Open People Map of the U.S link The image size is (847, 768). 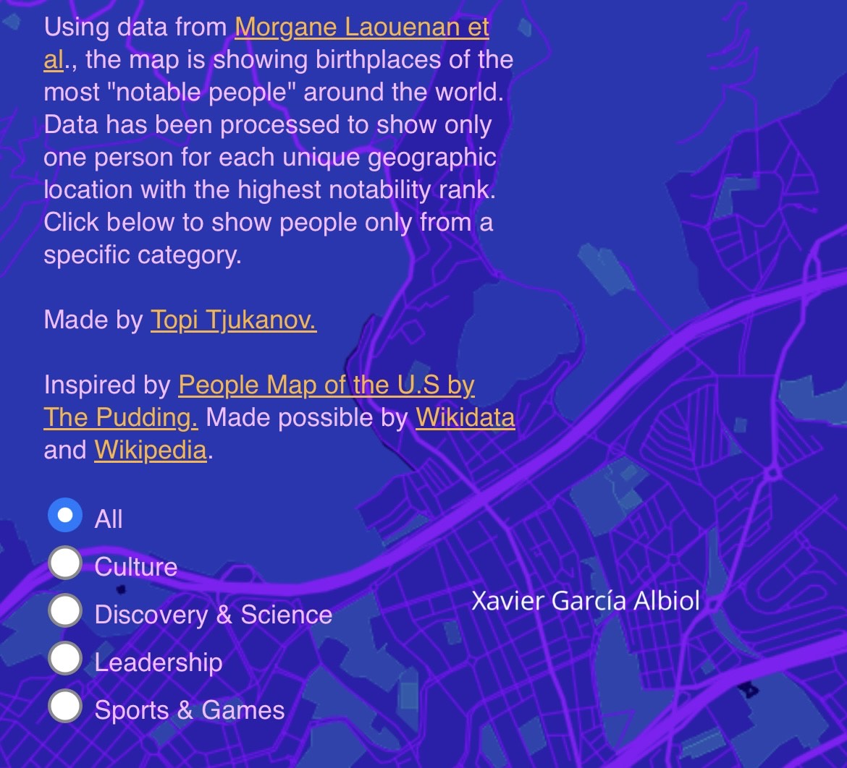tap(326, 385)
